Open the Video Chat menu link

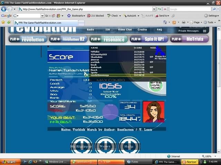coord(125,30)
